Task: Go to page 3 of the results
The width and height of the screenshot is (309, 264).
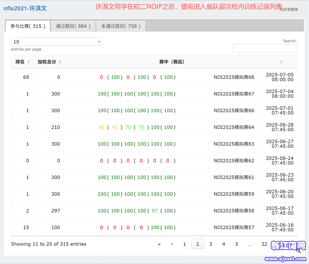Action: [211, 244]
